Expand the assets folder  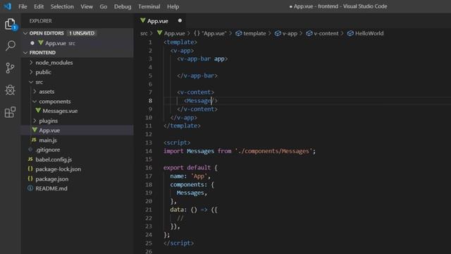coord(35,91)
